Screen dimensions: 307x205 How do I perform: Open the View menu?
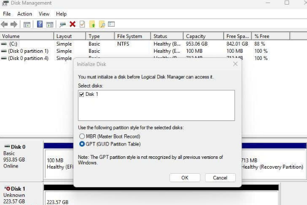coord(44,14)
